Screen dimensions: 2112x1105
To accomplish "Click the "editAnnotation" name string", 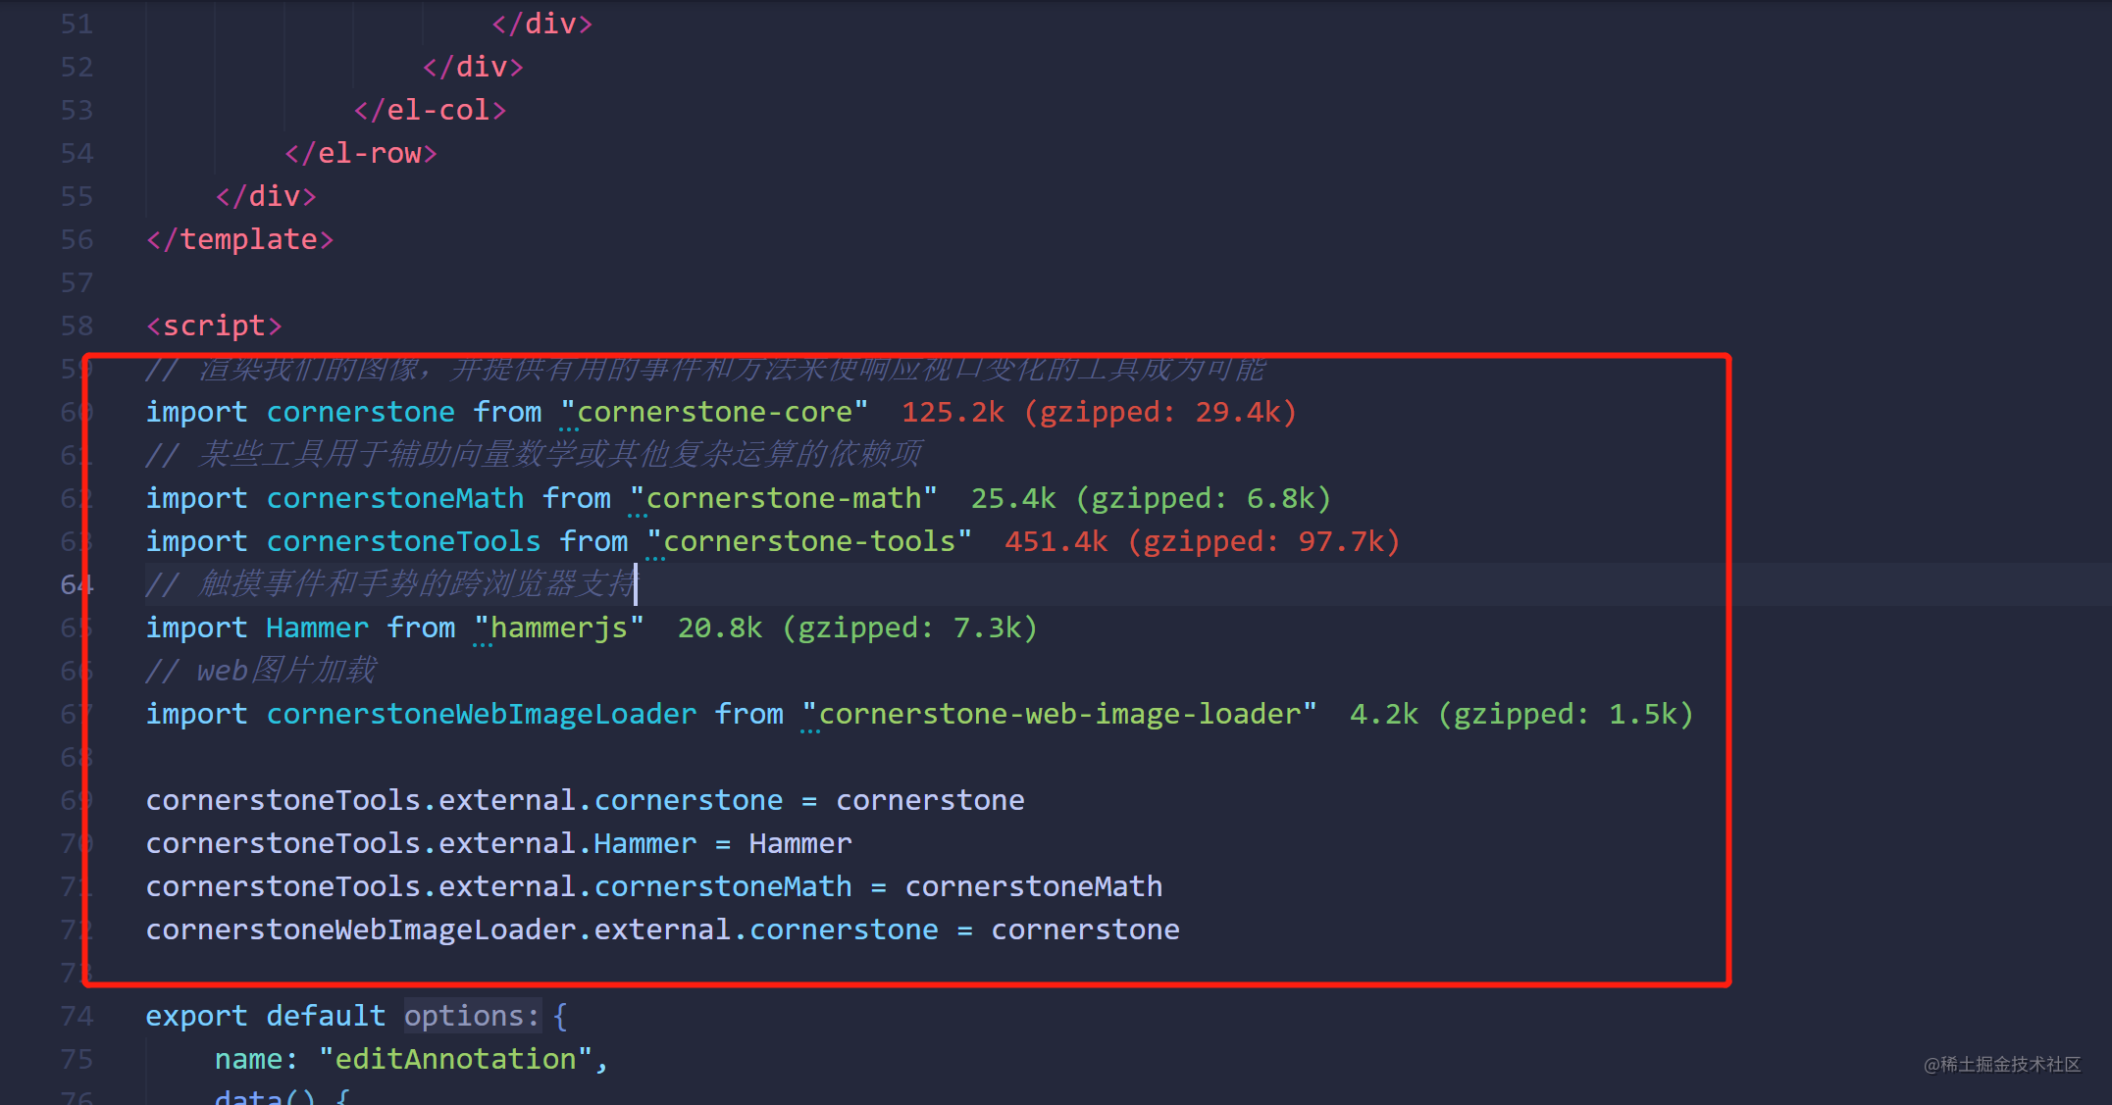I will point(455,1059).
